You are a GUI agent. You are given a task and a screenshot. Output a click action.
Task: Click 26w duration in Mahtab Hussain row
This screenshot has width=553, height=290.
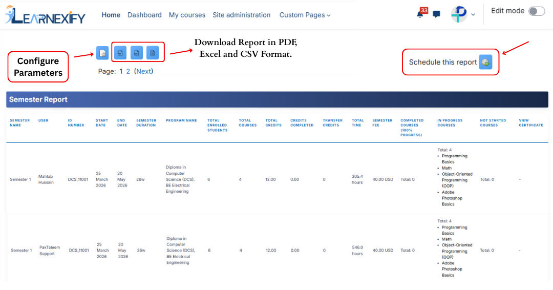140,179
